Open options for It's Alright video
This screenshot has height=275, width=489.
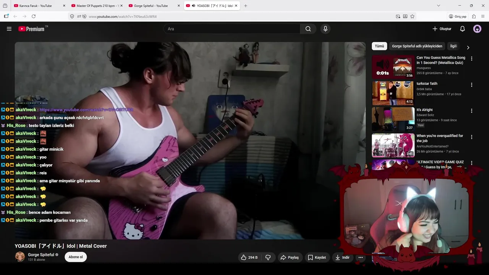pos(471,111)
